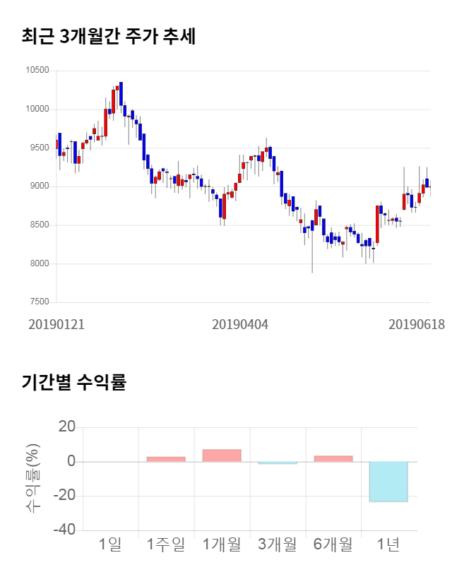Select the 1년 negative return bar
Screen dimensions: 452x572
[388, 482]
